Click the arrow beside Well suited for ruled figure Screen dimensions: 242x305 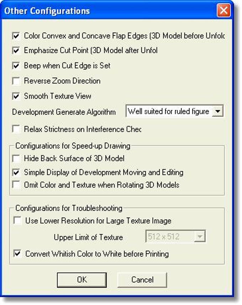point(217,111)
